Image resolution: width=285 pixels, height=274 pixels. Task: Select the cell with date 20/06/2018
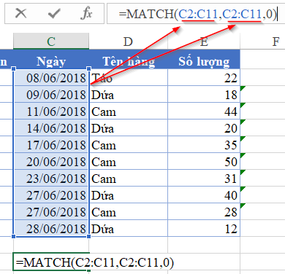coord(51,161)
